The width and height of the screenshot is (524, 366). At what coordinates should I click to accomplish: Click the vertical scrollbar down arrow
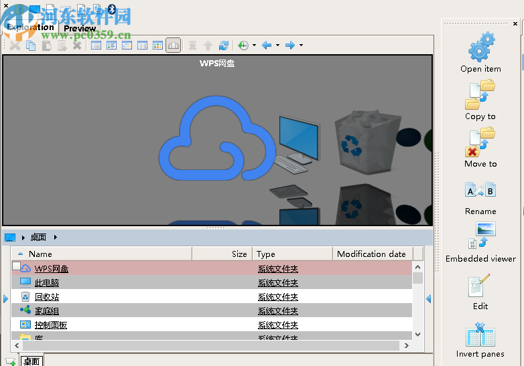pyautogui.click(x=417, y=335)
